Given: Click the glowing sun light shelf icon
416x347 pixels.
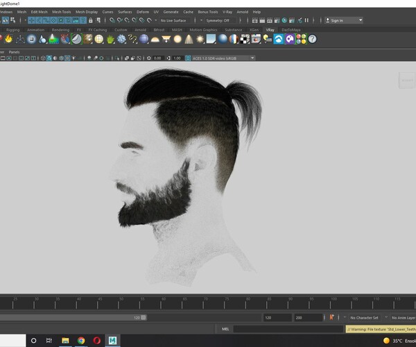Looking at the screenshot, I should point(200,39).
